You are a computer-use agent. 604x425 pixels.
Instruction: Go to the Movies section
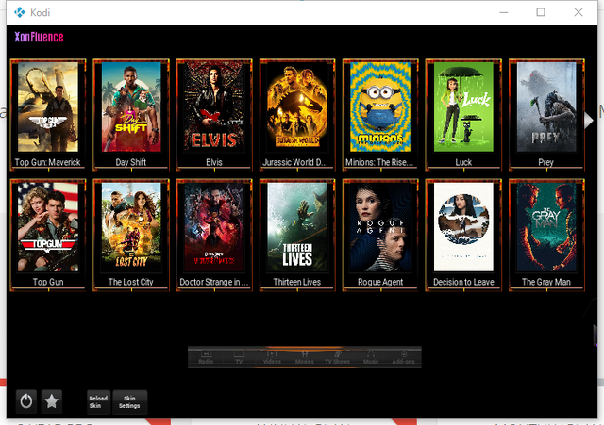pyautogui.click(x=304, y=357)
